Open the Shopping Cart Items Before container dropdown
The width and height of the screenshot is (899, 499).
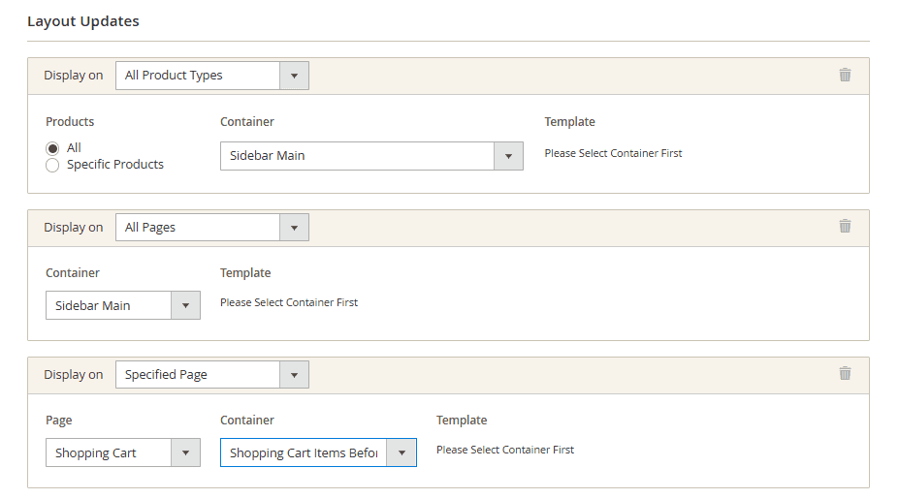pos(318,453)
